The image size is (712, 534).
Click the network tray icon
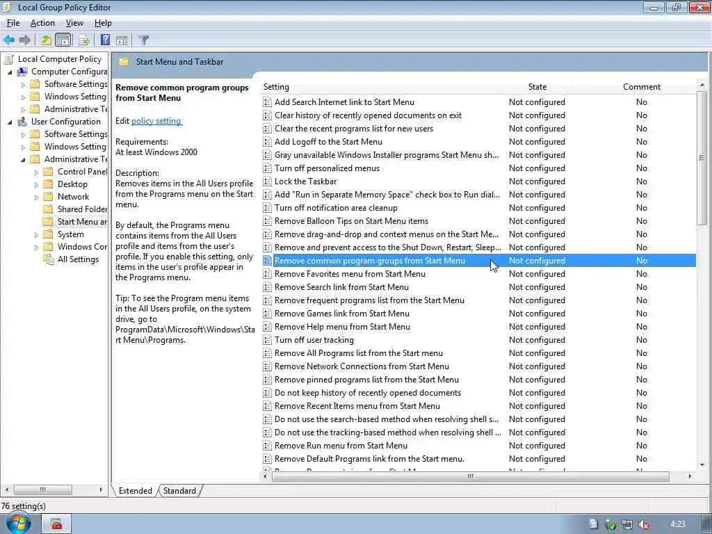627,524
